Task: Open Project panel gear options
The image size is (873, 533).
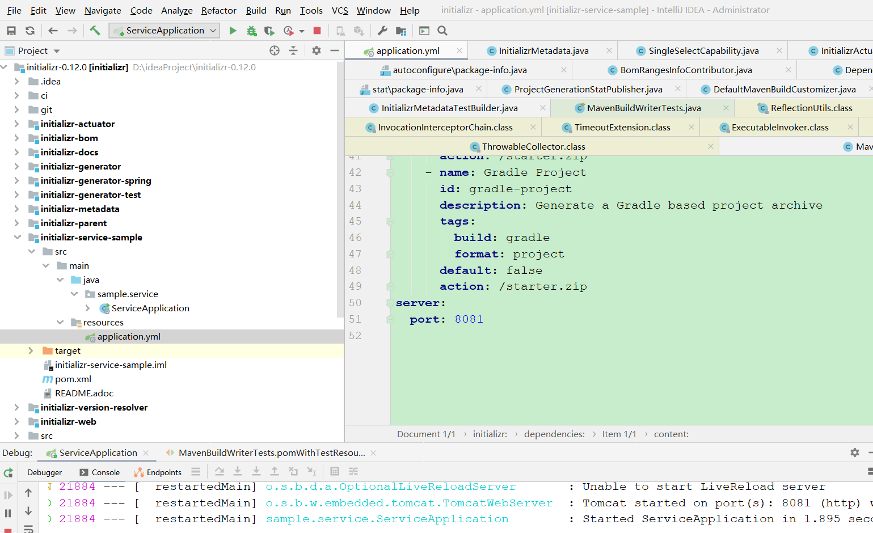Action: pos(317,50)
